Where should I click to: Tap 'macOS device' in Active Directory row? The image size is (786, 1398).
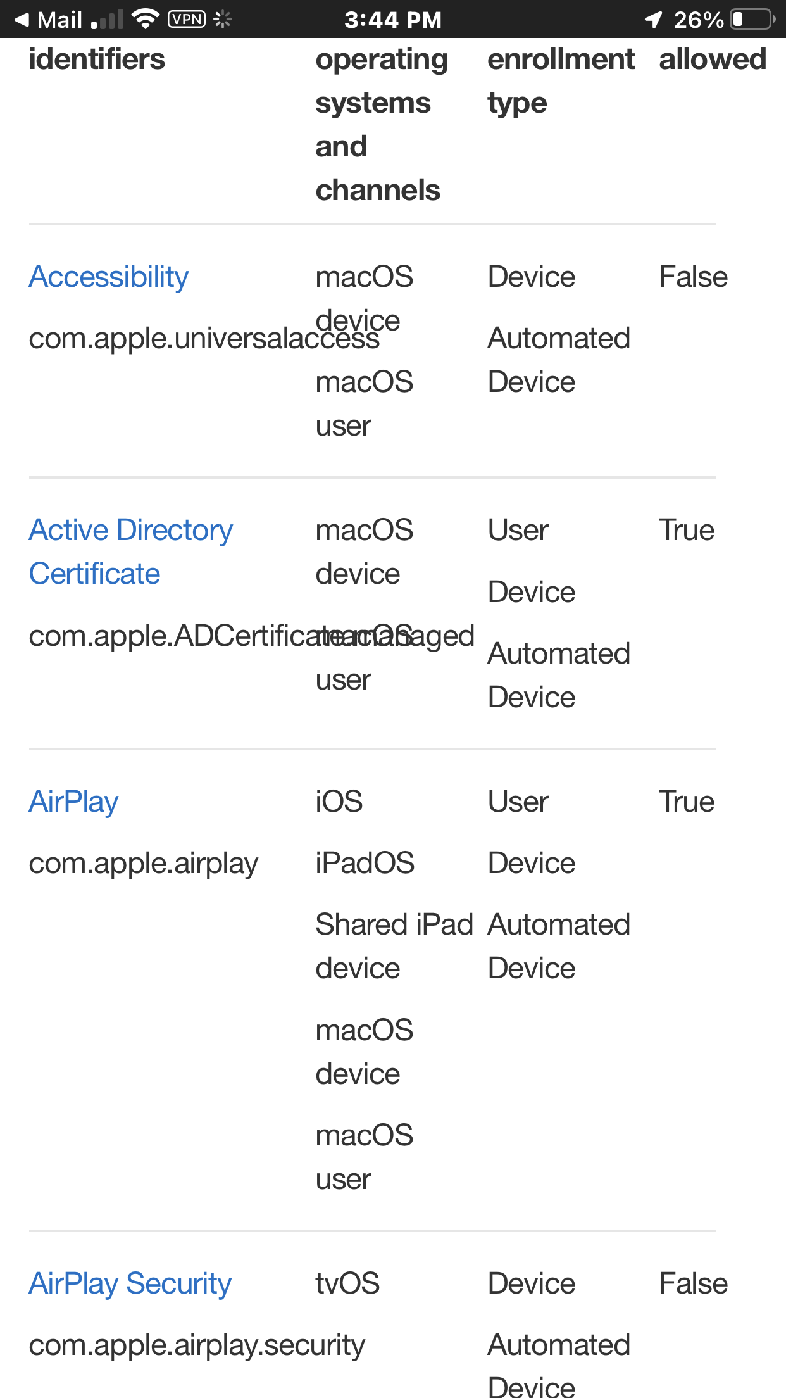(x=365, y=552)
